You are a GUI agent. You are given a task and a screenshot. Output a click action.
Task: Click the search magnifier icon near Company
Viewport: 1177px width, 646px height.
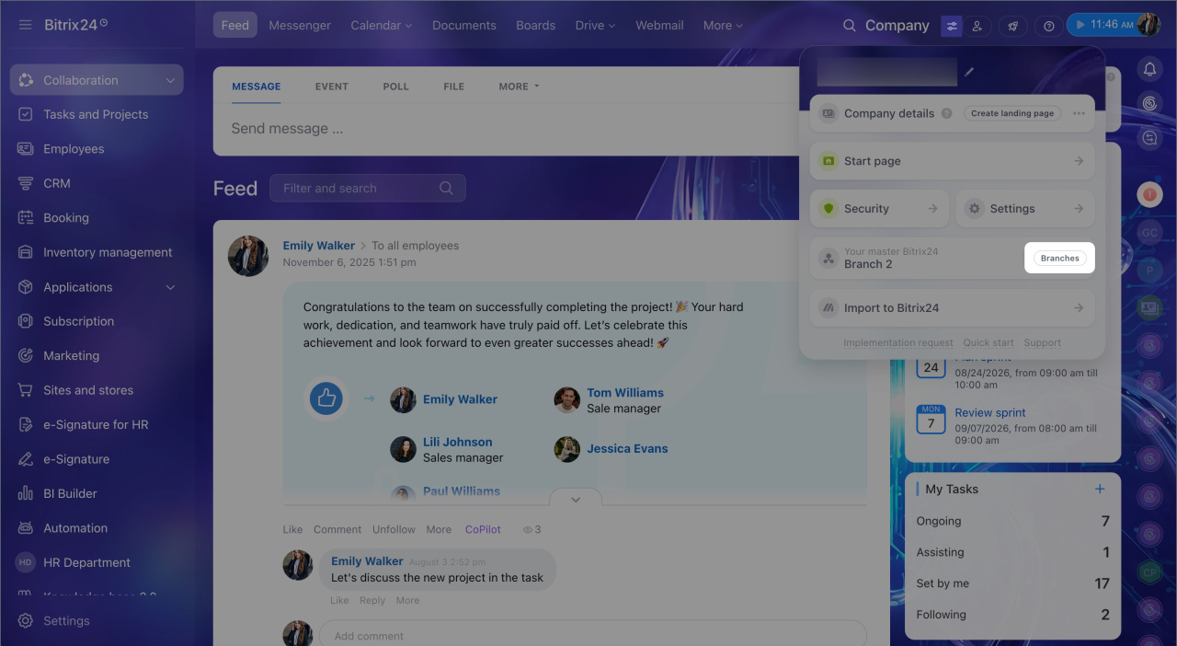(x=850, y=26)
